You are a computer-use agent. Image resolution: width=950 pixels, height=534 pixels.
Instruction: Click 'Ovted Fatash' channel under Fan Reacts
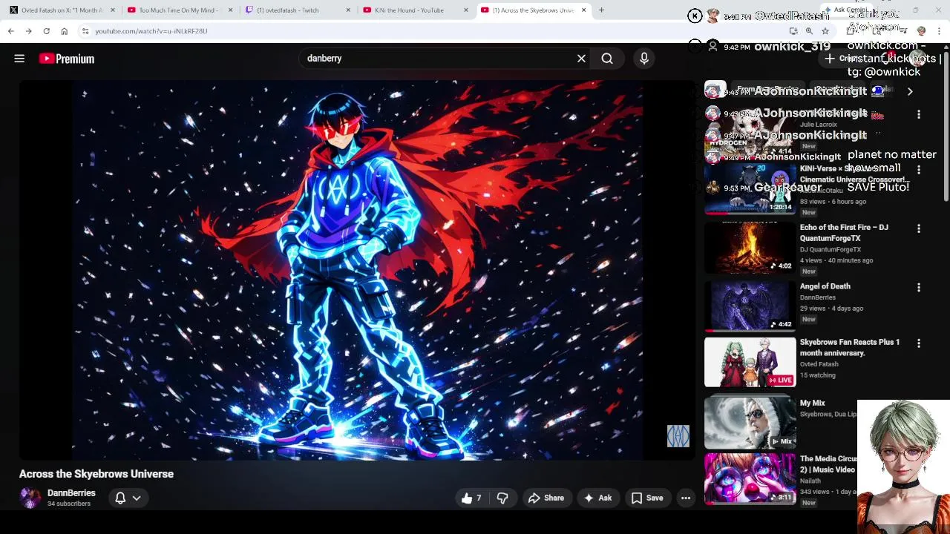tap(819, 364)
